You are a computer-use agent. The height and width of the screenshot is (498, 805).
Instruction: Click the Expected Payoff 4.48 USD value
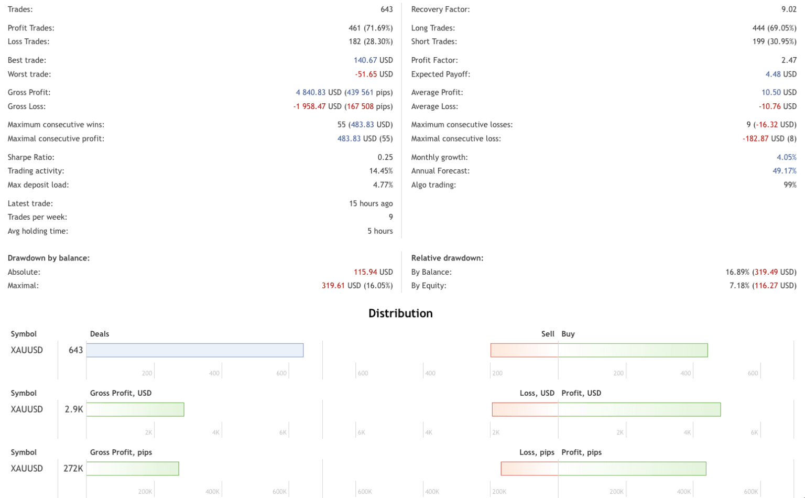780,74
